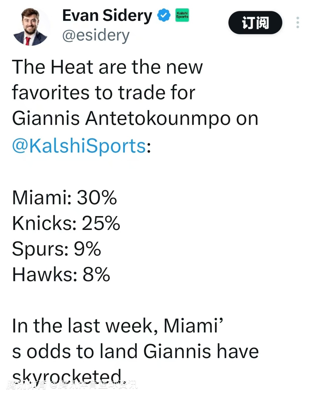Viewport: 317px width, 395px height.
Task: Click the "s odds to land Giannis have" line
Action: 135,351
